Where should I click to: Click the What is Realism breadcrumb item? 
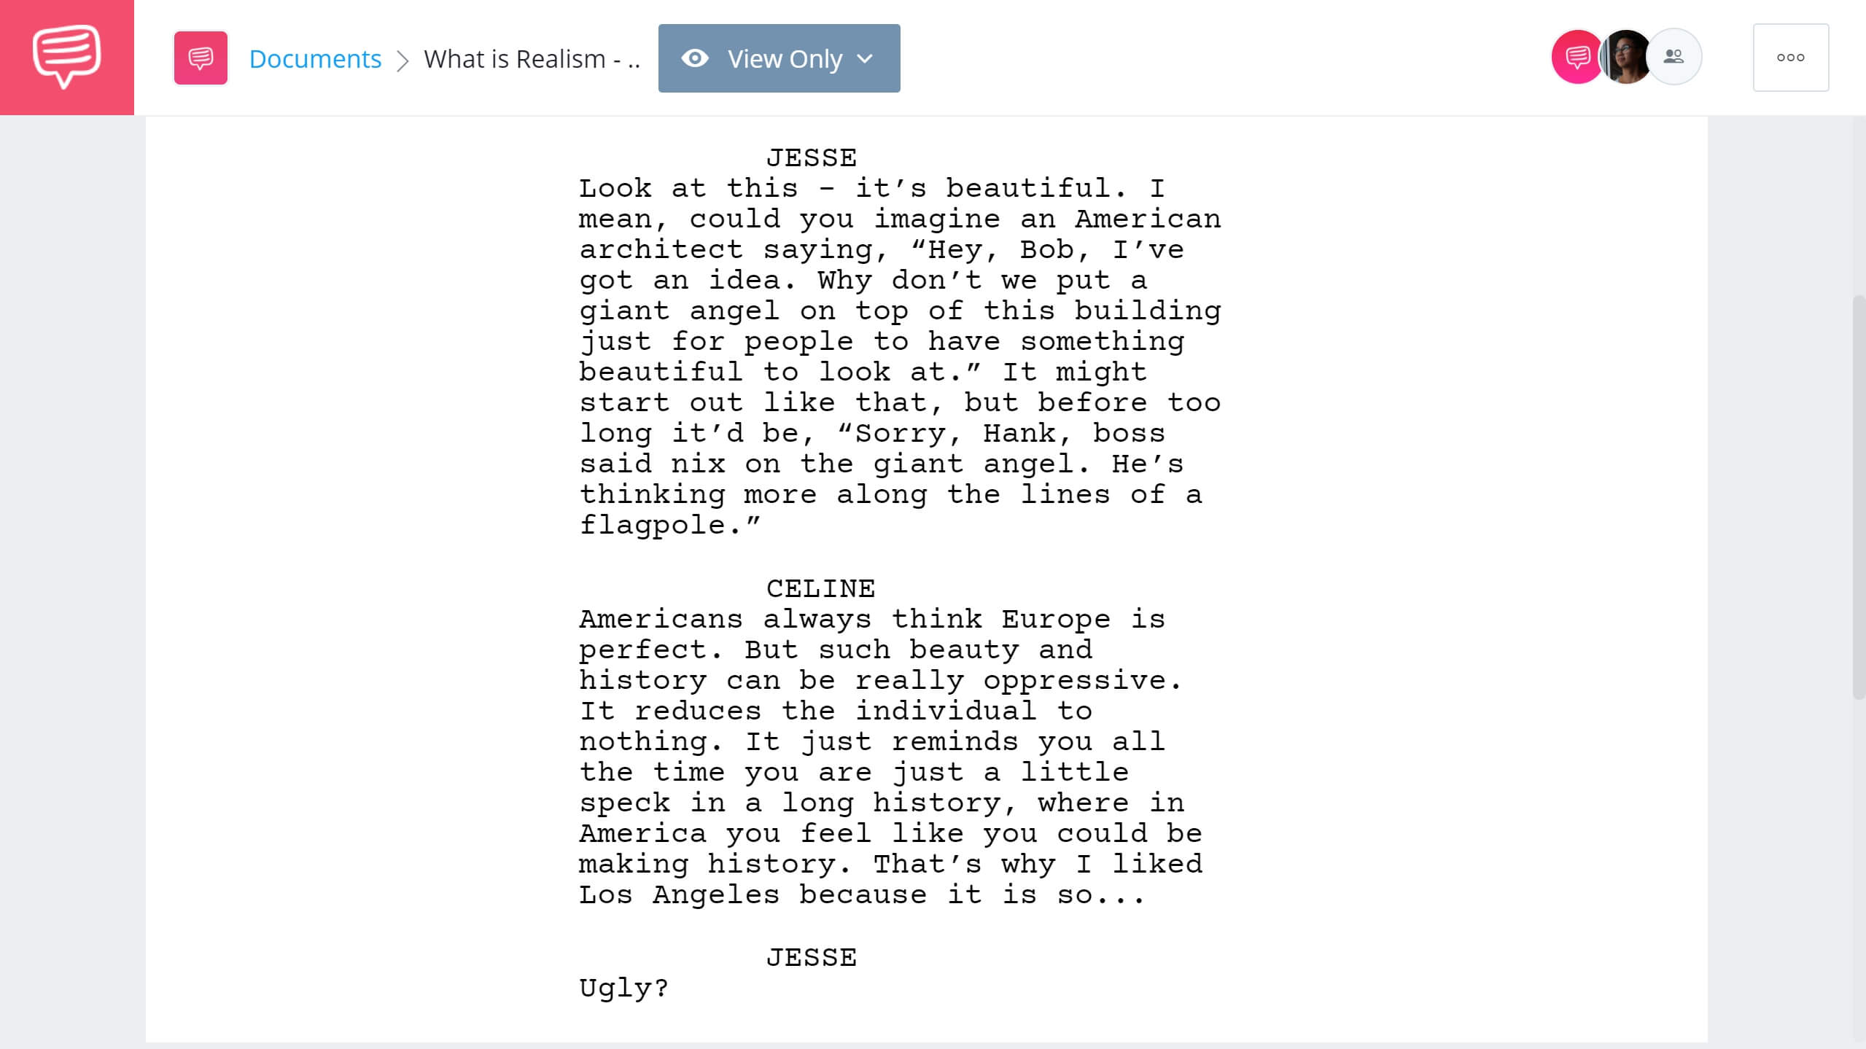pyautogui.click(x=532, y=58)
